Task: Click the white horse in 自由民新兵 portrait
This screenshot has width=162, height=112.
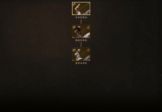Action: (86, 12)
